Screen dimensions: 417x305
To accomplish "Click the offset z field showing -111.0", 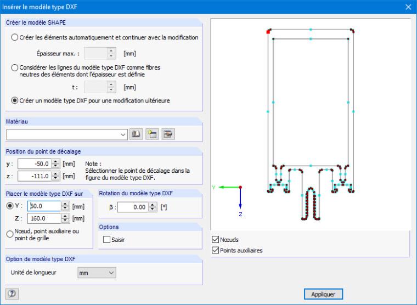I will pos(35,176).
